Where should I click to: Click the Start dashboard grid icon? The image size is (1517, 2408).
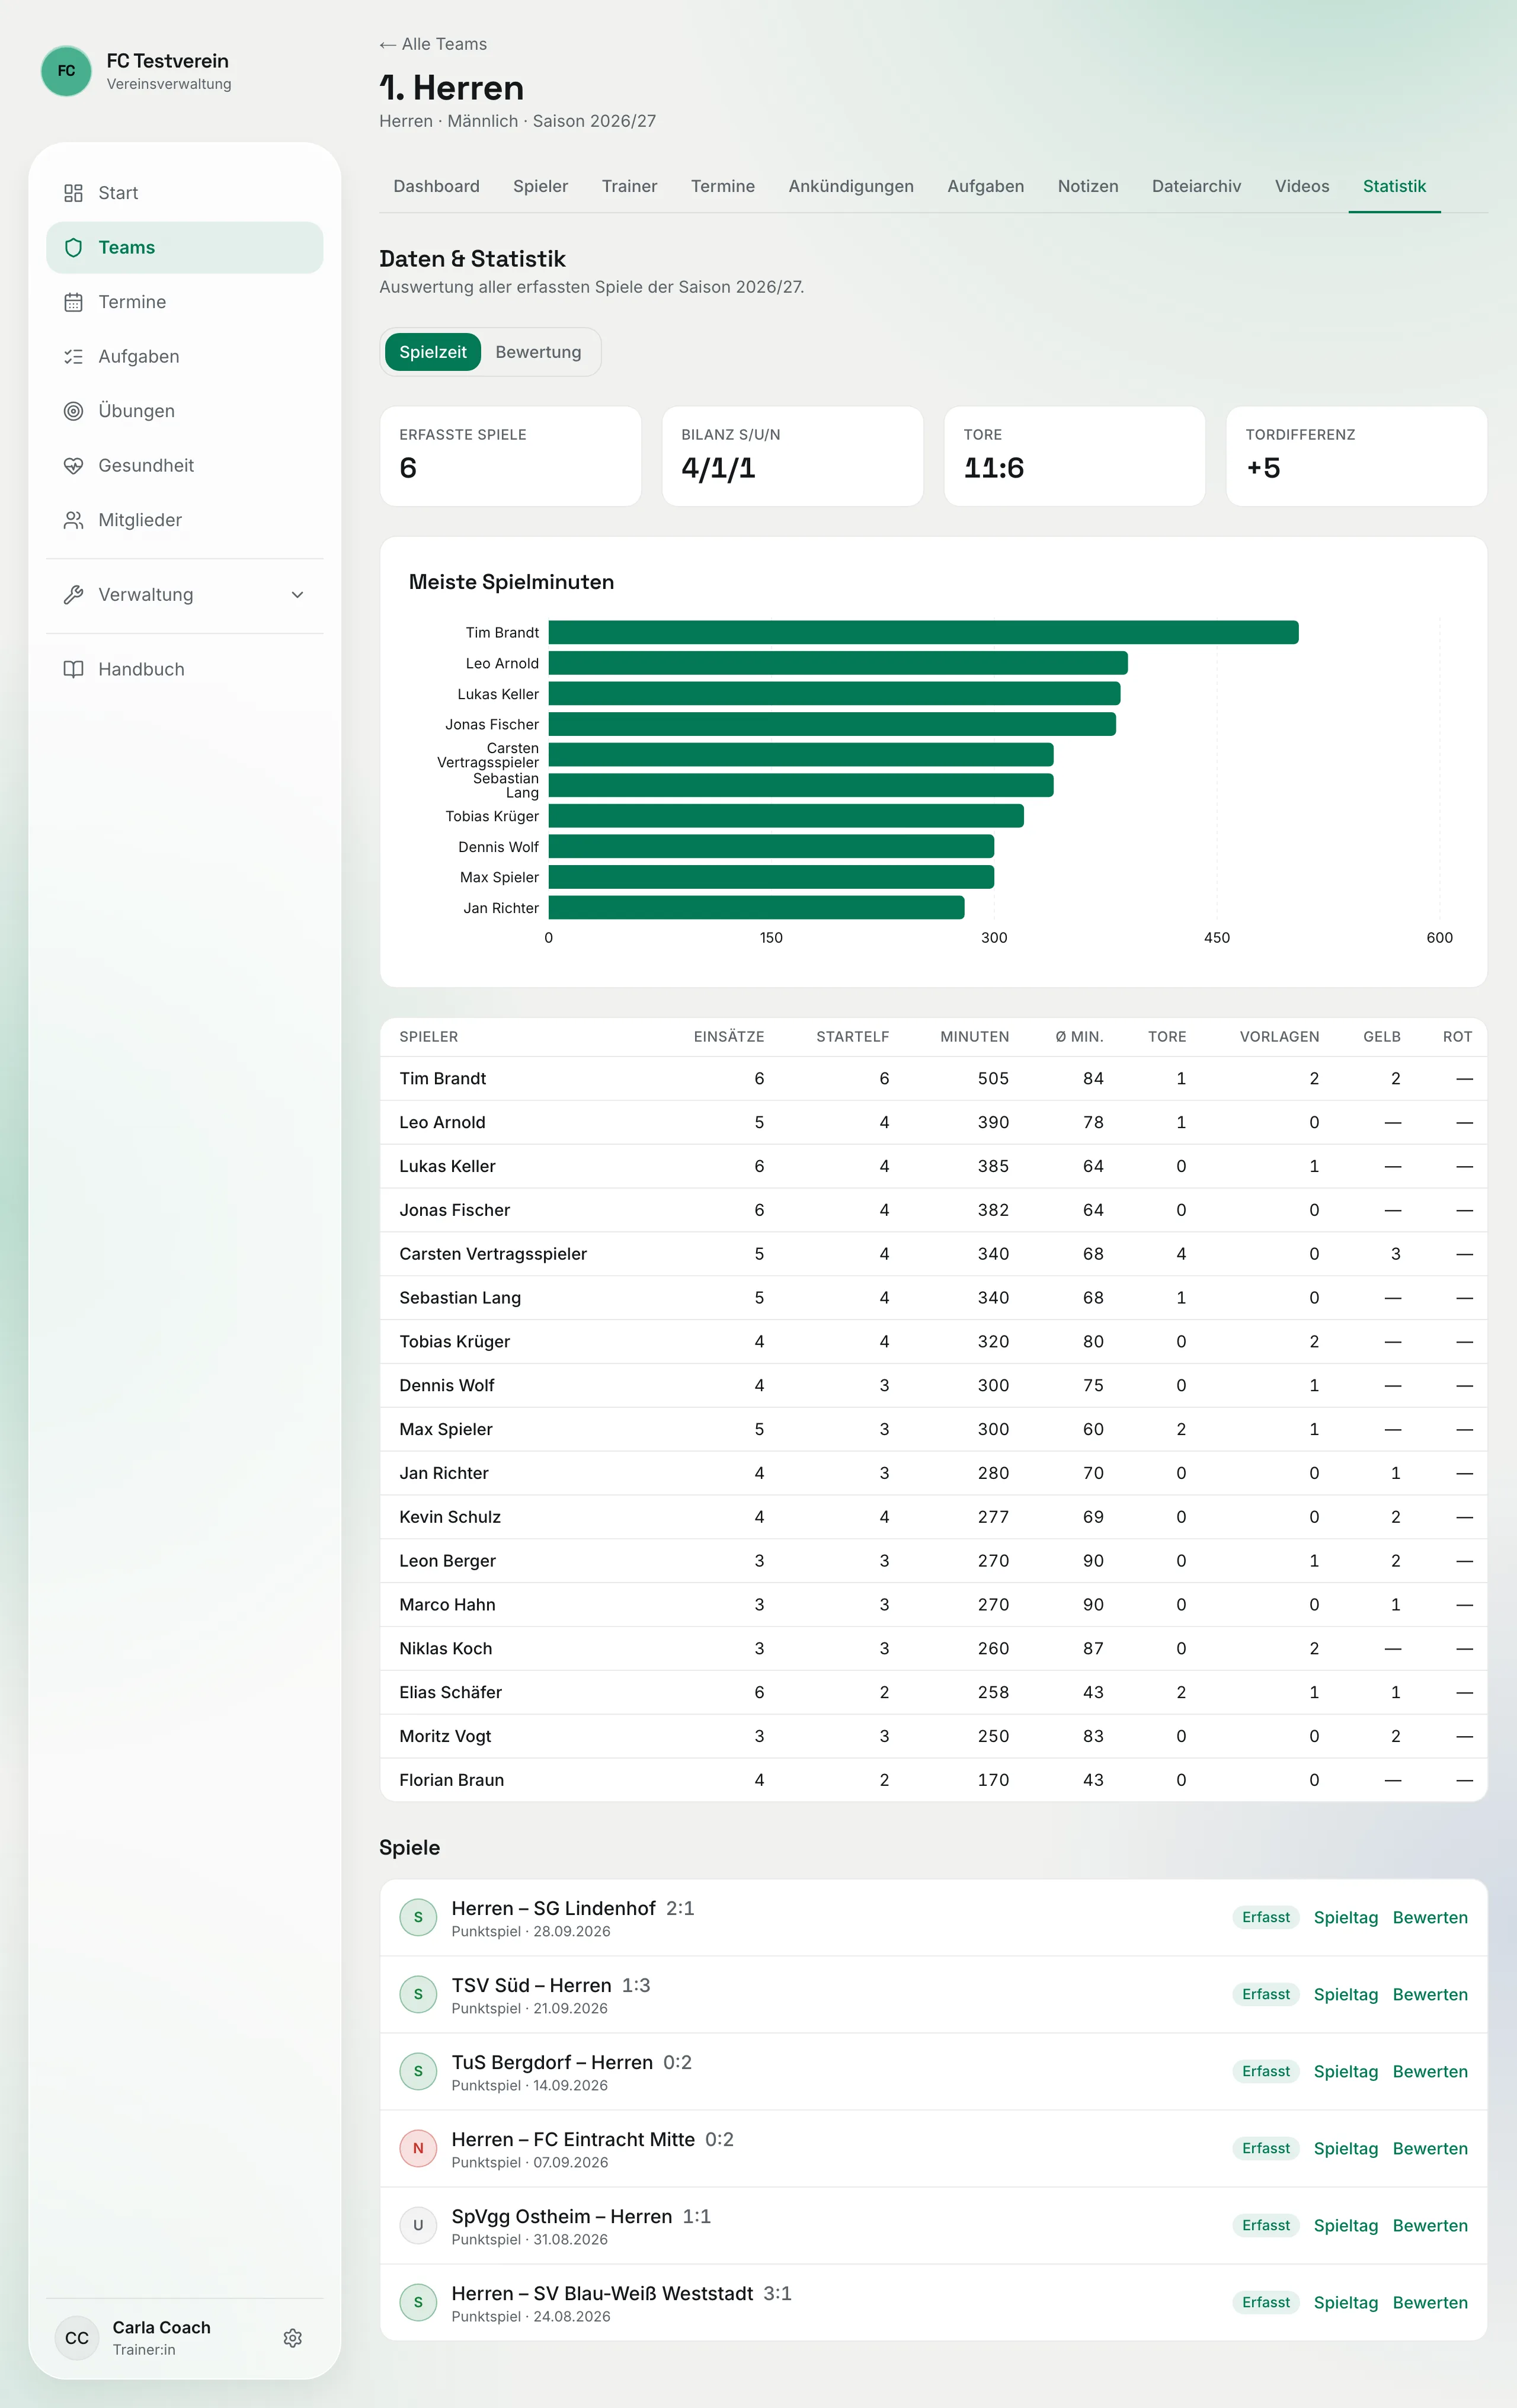(x=73, y=193)
